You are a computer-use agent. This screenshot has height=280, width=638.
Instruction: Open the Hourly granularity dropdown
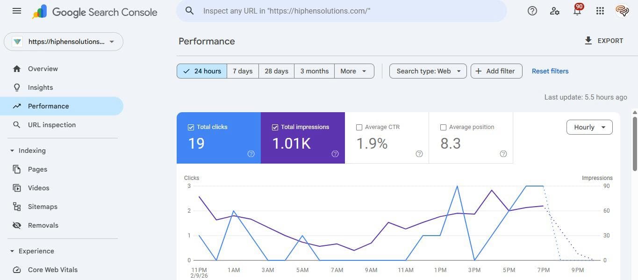[589, 127]
